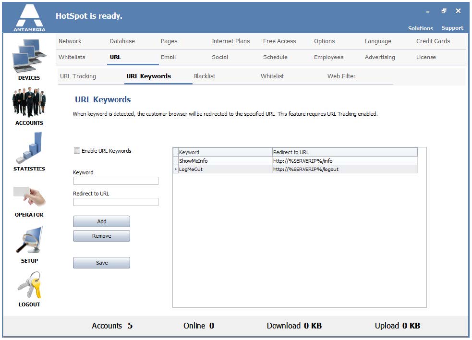Open the Credit Cards tab
The width and height of the screenshot is (472, 340).
coord(433,41)
